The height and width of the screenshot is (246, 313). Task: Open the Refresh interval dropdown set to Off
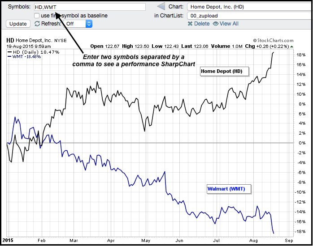pyautogui.click(x=78, y=24)
